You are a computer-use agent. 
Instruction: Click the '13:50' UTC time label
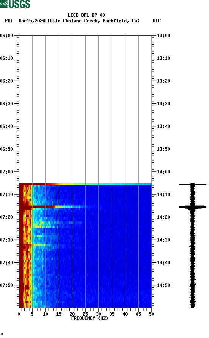tap(163, 149)
